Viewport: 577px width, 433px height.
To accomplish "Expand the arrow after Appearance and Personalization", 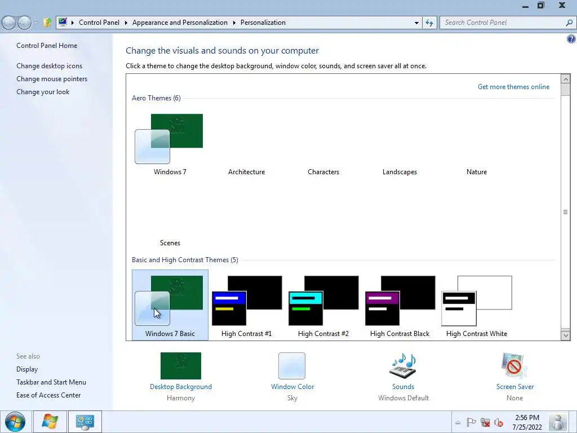I will (x=234, y=23).
